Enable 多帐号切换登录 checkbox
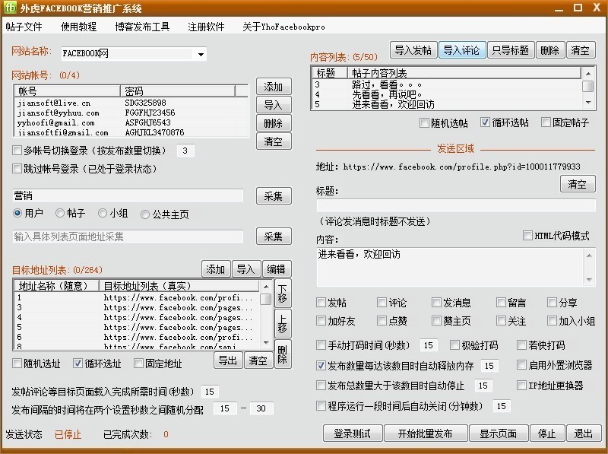 tap(17, 150)
